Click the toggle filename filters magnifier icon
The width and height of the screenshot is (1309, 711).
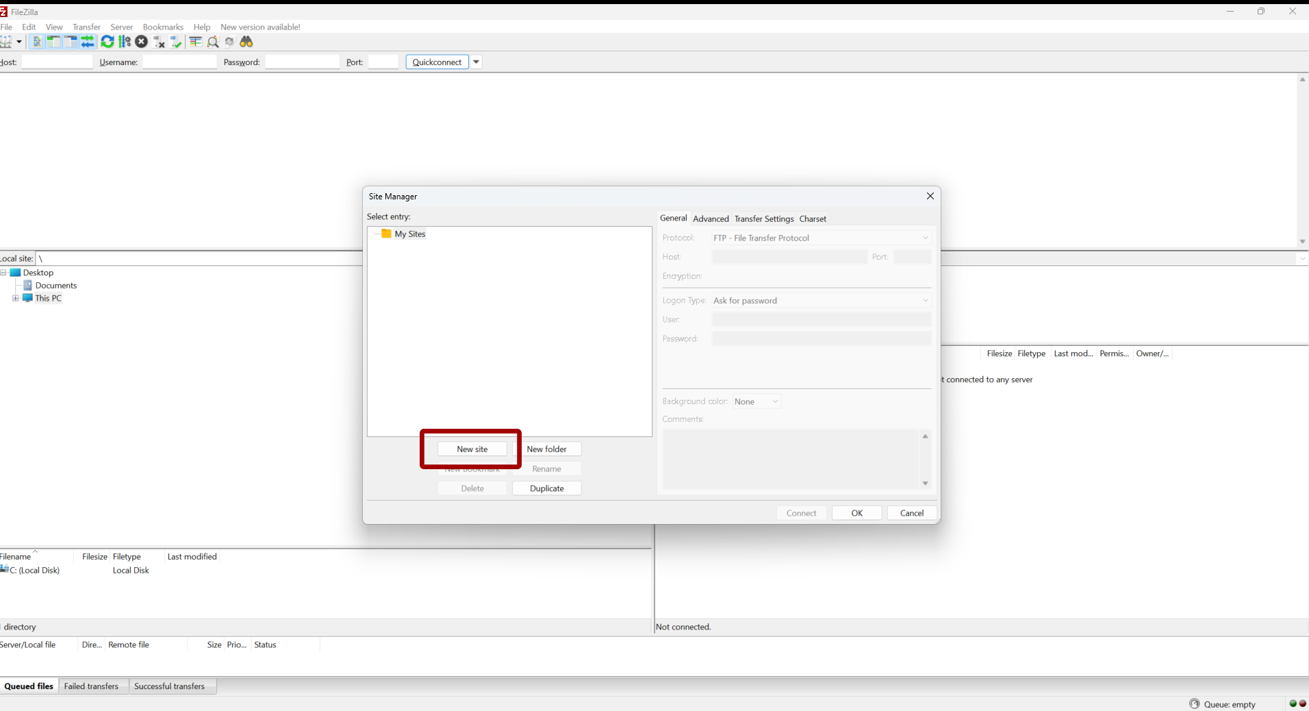point(213,42)
